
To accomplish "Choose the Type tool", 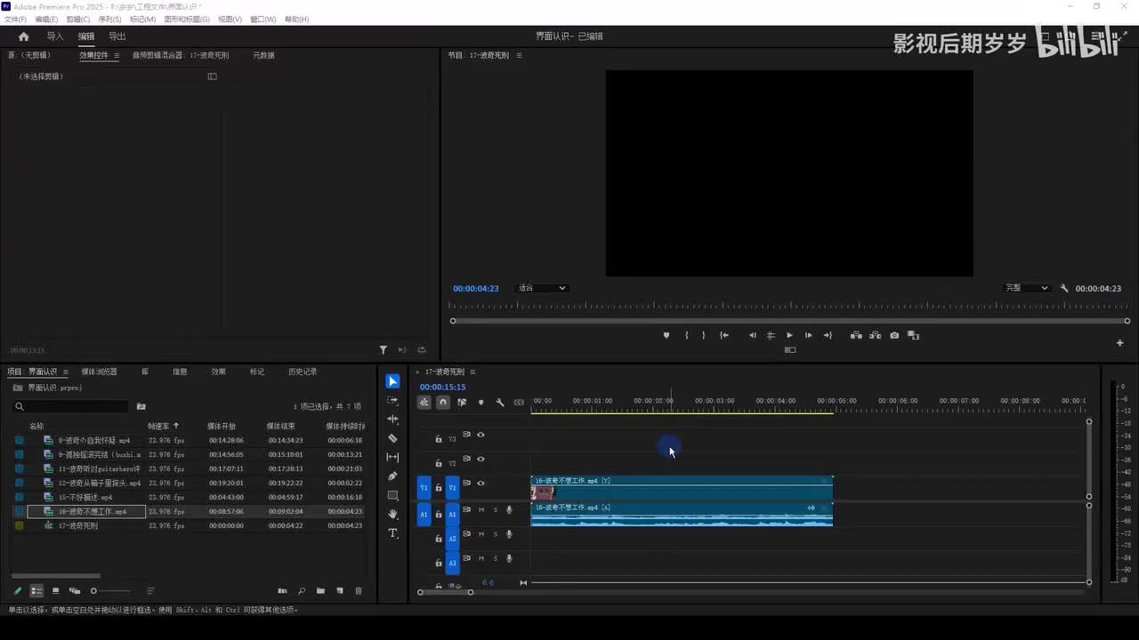I will point(392,533).
